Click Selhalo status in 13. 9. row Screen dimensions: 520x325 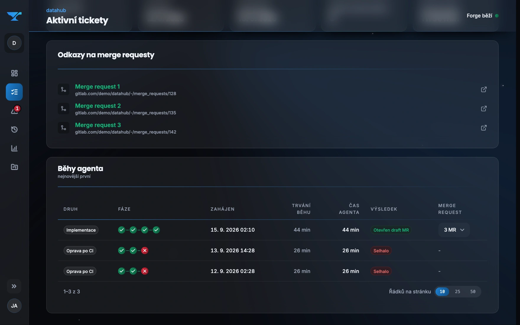click(x=381, y=251)
